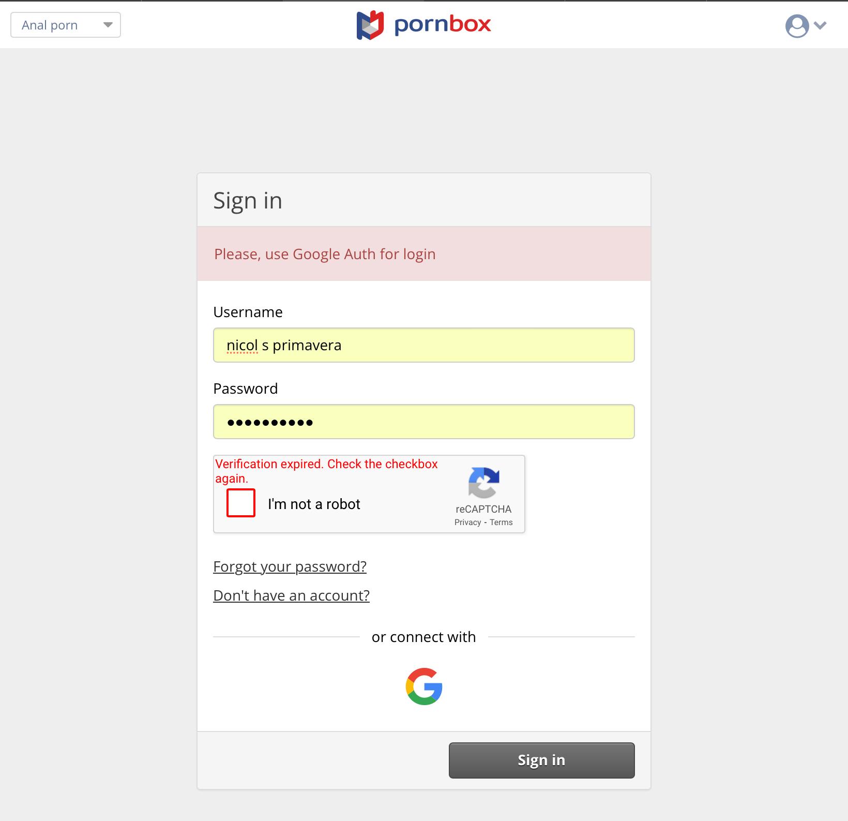Screen dimensions: 848x821
Task: Connect using the Google icon
Action: tap(424, 686)
